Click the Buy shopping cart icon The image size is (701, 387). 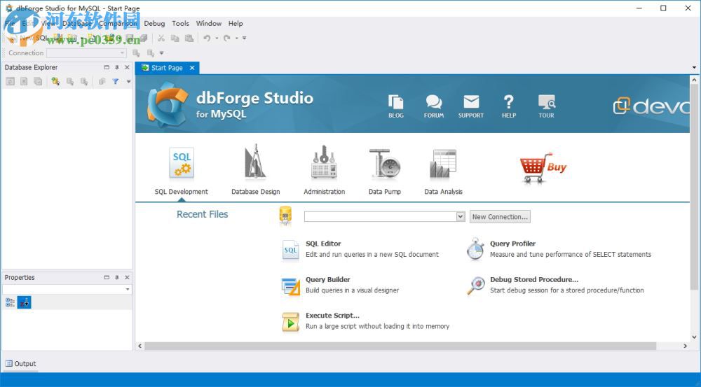pos(543,167)
